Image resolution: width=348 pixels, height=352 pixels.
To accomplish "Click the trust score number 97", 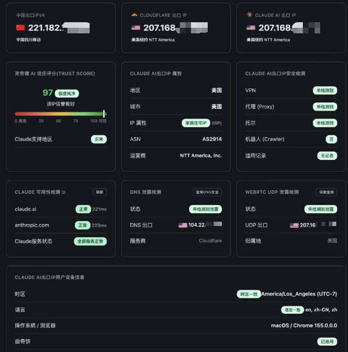I will coord(48,93).
